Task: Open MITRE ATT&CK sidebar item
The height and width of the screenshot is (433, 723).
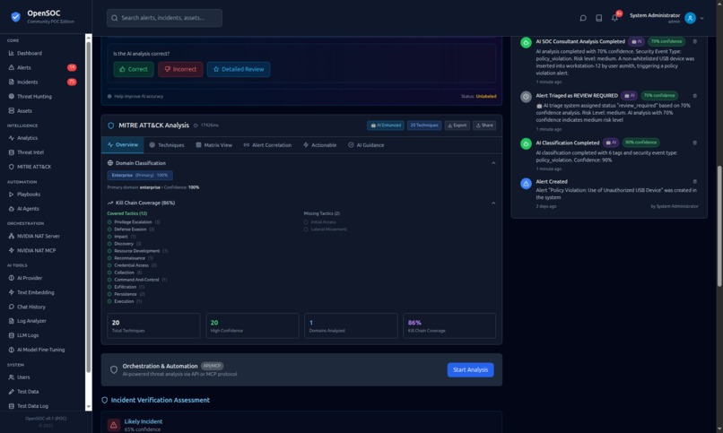Action: click(34, 167)
